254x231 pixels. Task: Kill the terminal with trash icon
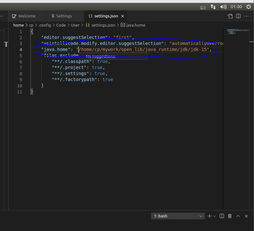[x=230, y=216]
